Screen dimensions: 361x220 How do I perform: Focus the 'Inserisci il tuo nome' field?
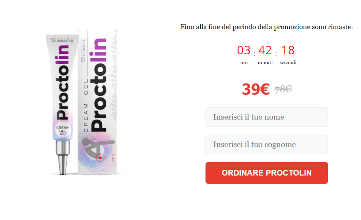tap(267, 117)
